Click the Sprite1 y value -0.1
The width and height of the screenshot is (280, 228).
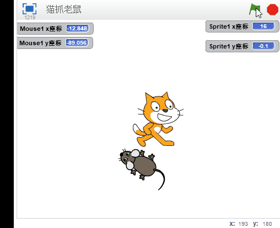263,46
